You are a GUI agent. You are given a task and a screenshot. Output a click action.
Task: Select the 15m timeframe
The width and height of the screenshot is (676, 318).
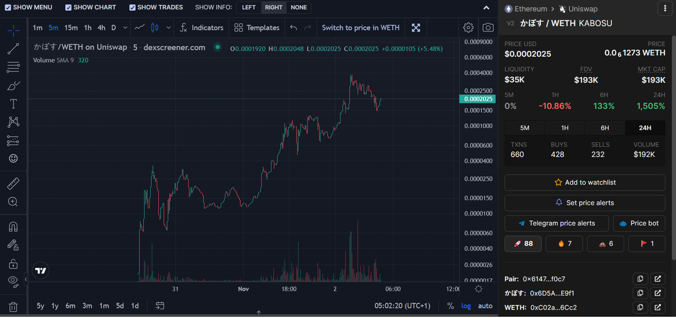71,28
